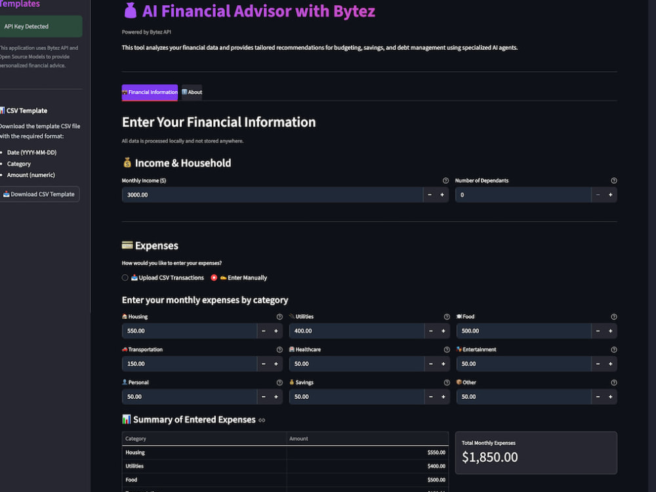This screenshot has height=492, width=656.
Task: Click the help icon for Number of Dependants
Action: pyautogui.click(x=614, y=181)
